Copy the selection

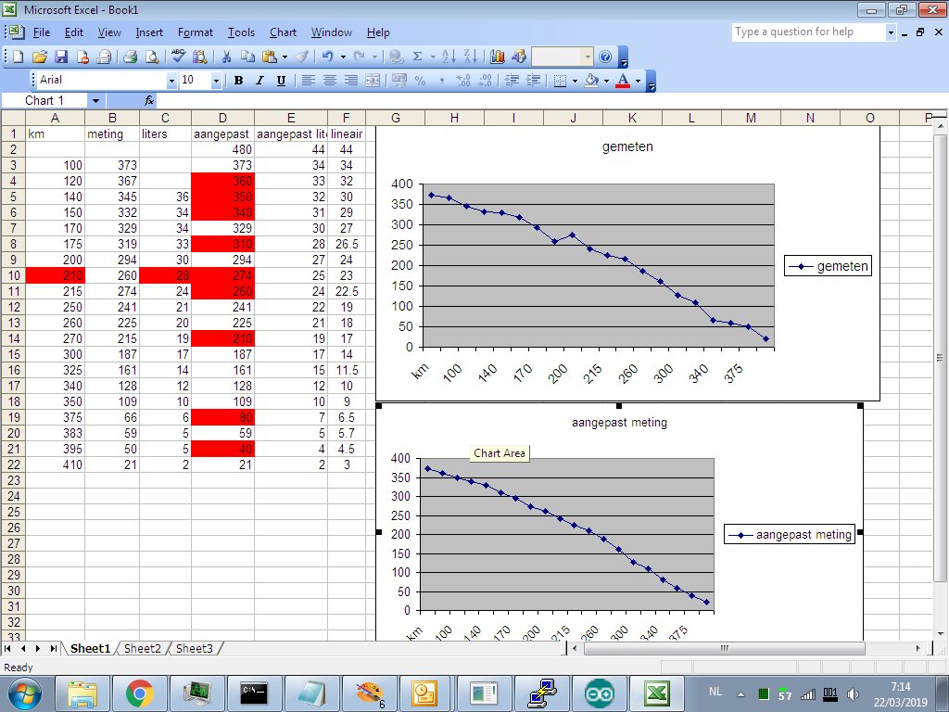(x=247, y=57)
